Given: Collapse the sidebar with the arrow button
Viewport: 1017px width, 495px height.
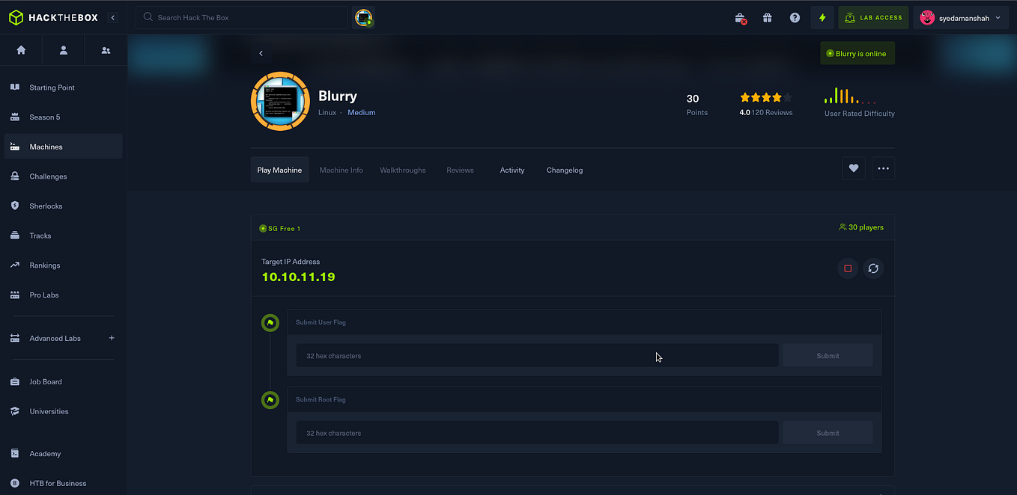Looking at the screenshot, I should [x=113, y=17].
